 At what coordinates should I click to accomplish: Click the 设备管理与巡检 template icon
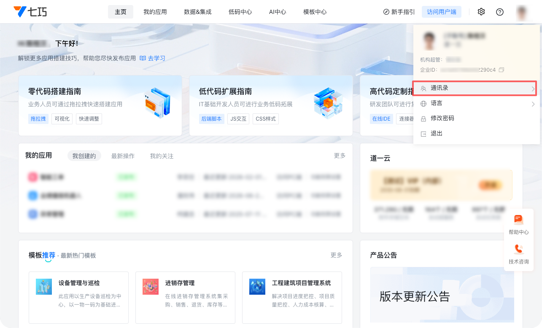click(44, 287)
